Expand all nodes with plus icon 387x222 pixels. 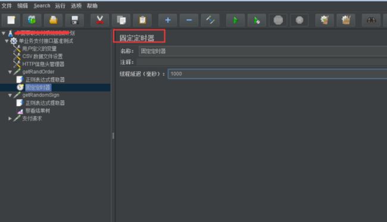(168, 20)
